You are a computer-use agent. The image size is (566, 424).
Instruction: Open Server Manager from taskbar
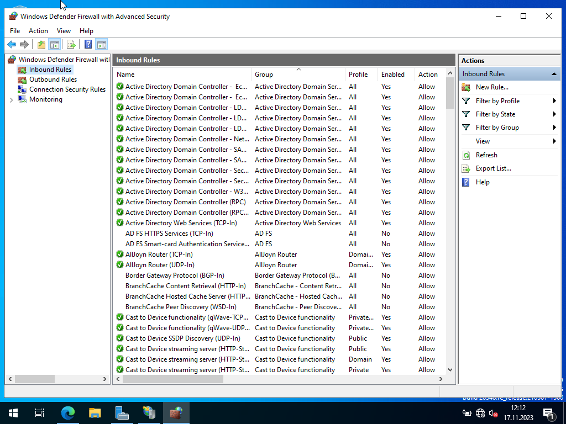[x=122, y=413]
